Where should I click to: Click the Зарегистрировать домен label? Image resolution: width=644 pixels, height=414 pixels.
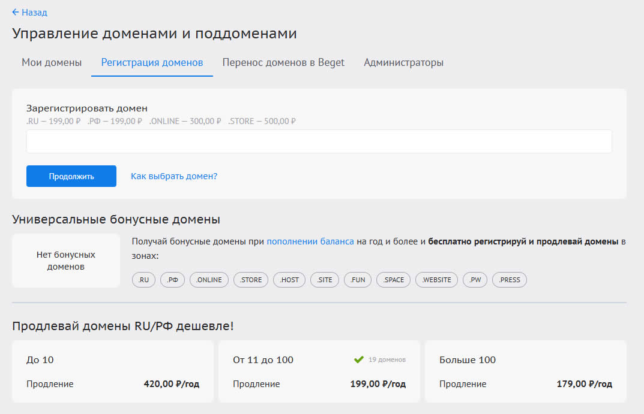(x=86, y=108)
